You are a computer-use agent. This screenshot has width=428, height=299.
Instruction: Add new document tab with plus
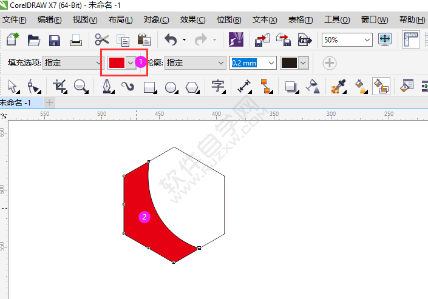[x=49, y=103]
